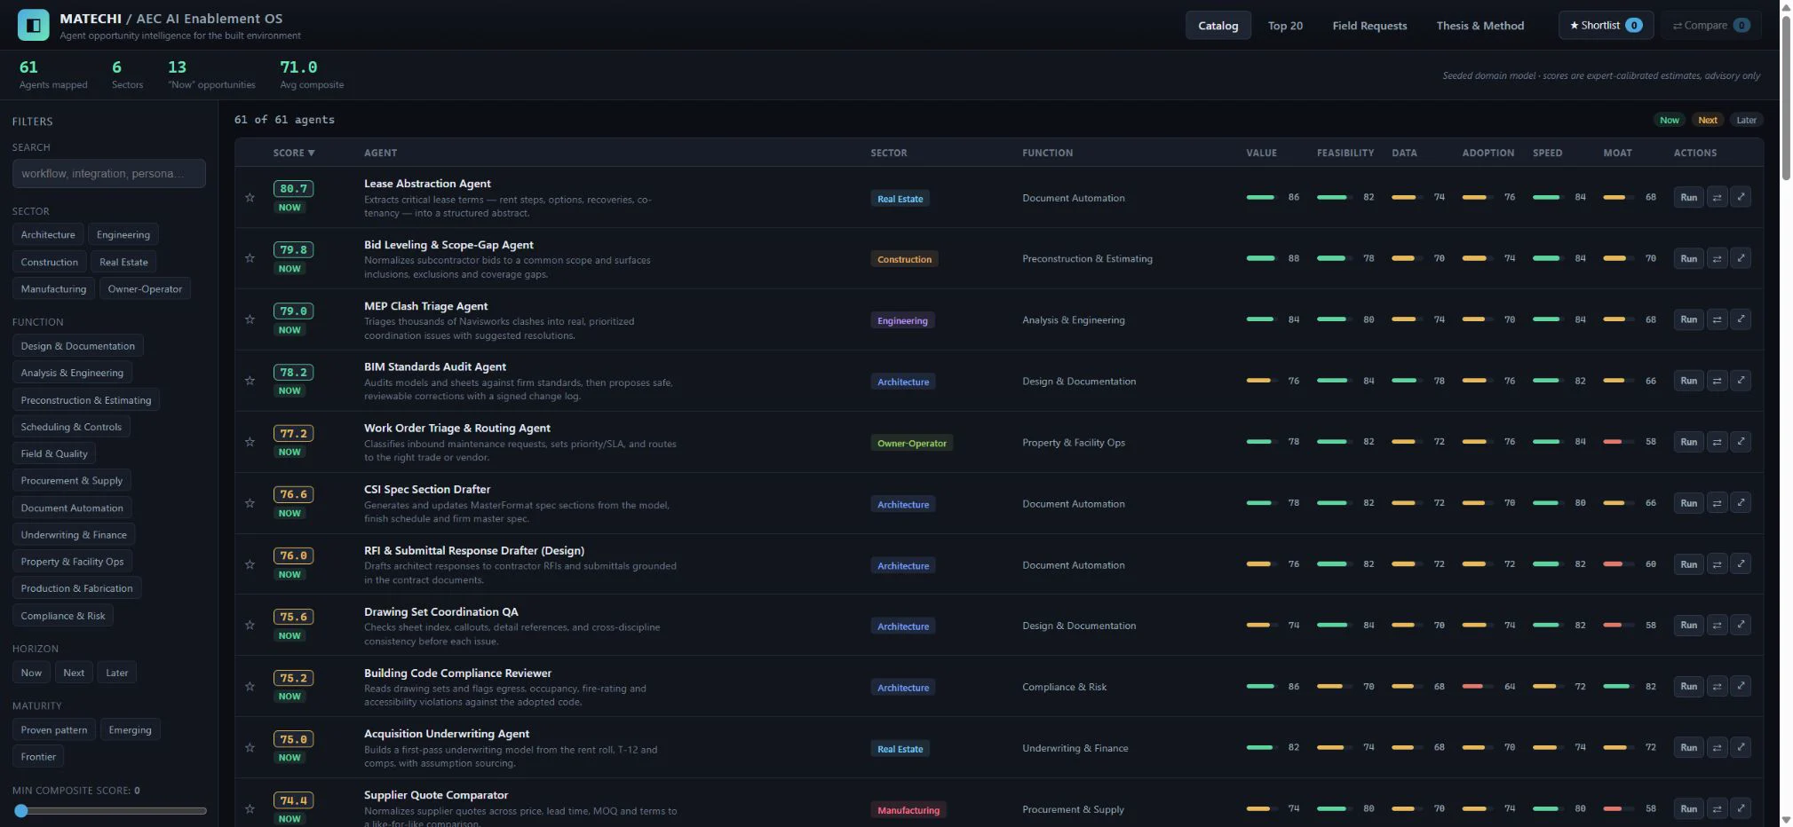Click the Later legend chip above table

coord(1746,120)
